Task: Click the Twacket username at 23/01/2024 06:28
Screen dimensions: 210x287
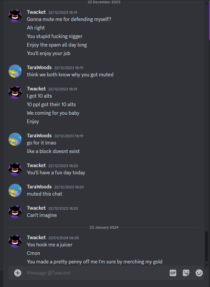Action: (x=36, y=238)
